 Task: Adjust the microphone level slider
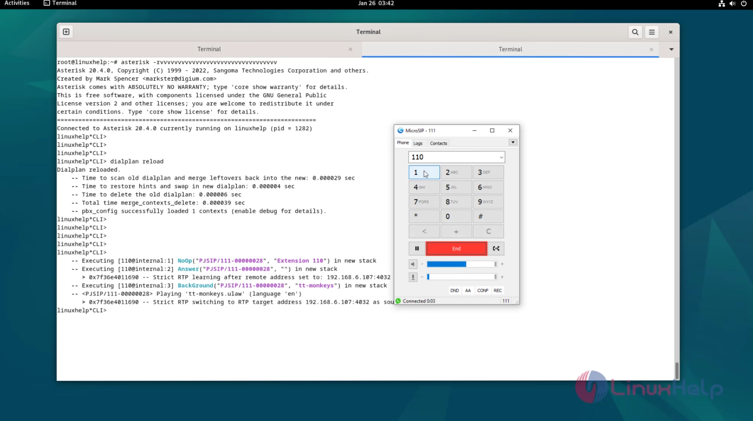pos(461,277)
